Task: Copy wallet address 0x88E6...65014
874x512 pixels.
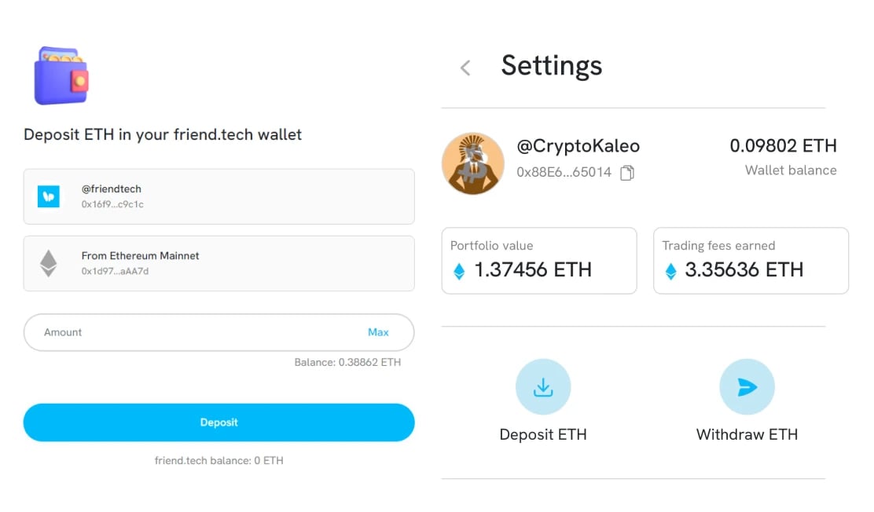Action: click(627, 173)
